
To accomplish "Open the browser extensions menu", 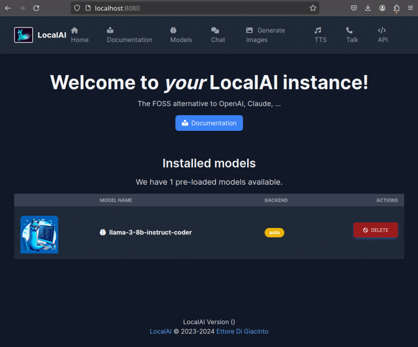I will [x=396, y=8].
